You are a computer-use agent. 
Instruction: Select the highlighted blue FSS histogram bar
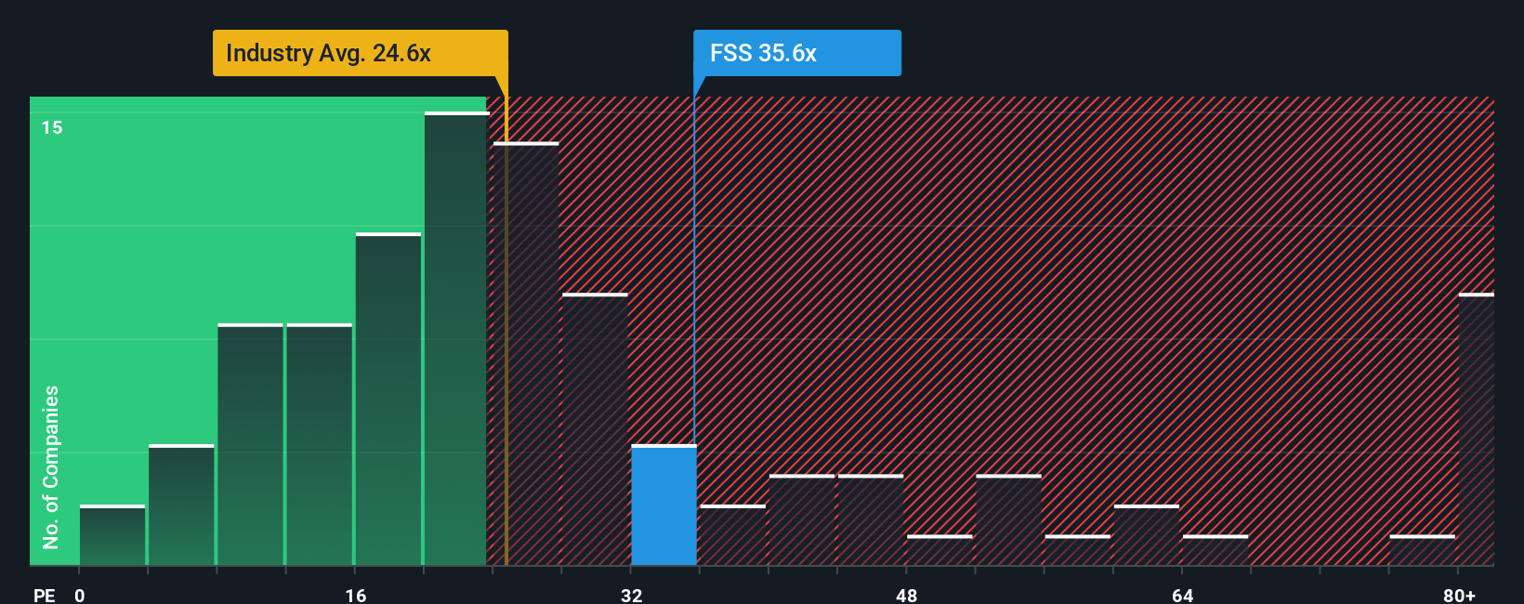(x=663, y=505)
